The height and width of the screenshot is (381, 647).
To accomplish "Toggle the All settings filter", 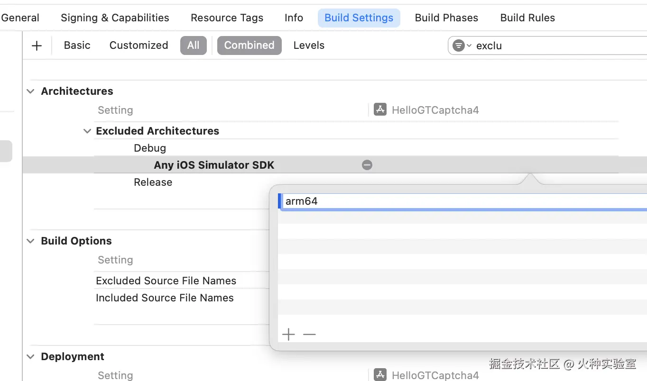I will 193,45.
